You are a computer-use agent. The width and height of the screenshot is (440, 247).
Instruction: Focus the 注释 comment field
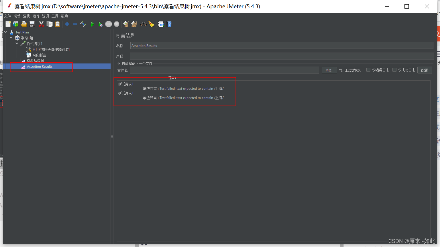(282, 56)
